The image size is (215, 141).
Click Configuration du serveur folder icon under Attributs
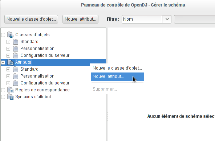pos(16,83)
